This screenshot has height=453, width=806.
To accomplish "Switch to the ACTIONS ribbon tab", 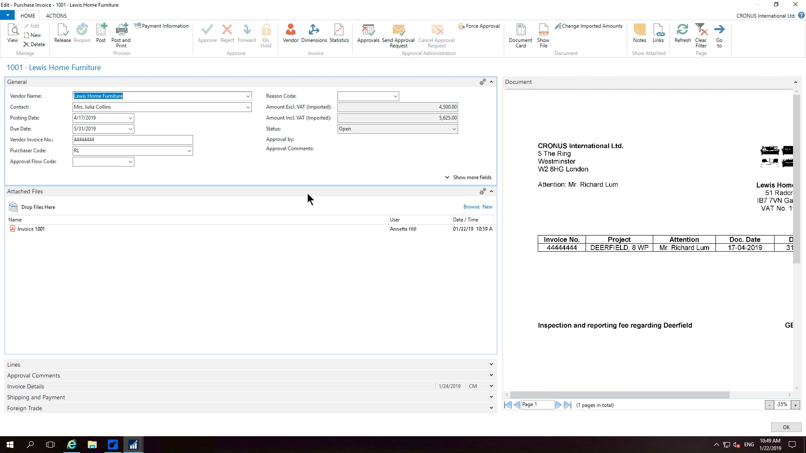I will tap(56, 16).
